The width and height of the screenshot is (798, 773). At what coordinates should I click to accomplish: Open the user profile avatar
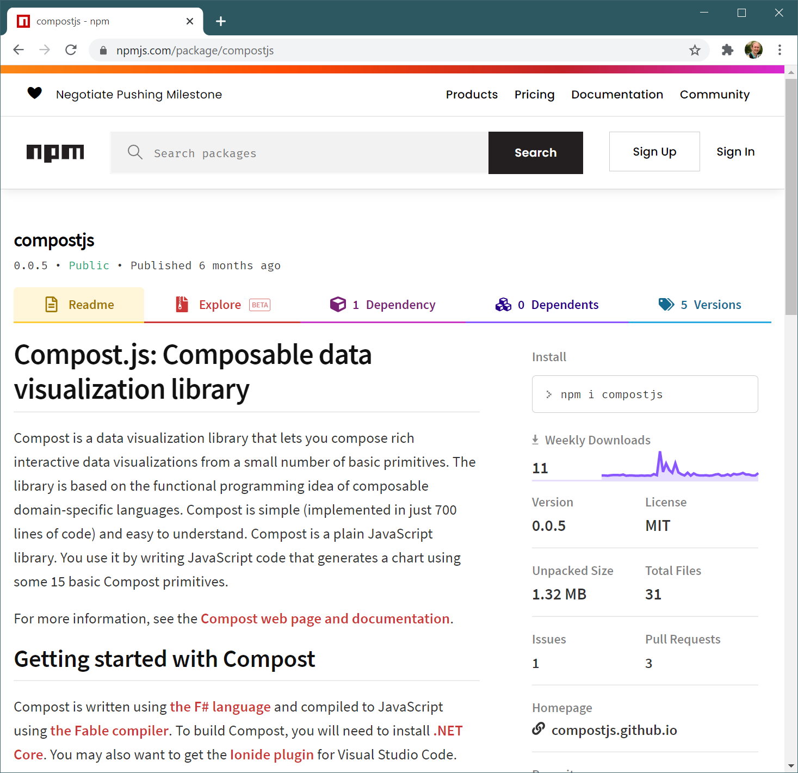click(753, 51)
